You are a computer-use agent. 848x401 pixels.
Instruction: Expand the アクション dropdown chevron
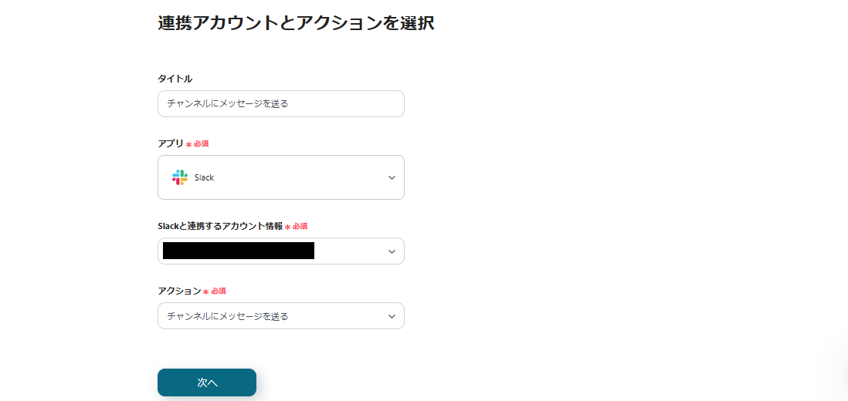[392, 316]
